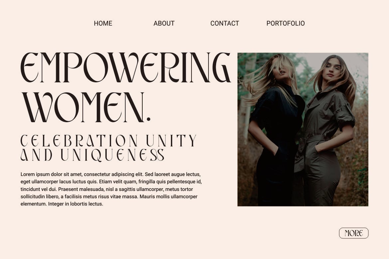The image size is (389, 259).
Task: Click the word AND in the subheading
Action: (37, 155)
